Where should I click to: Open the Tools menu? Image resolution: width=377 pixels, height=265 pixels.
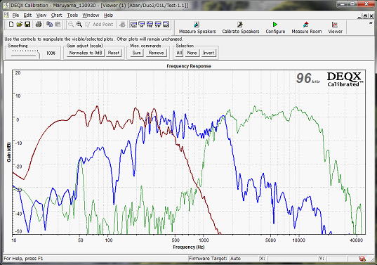[72, 15]
